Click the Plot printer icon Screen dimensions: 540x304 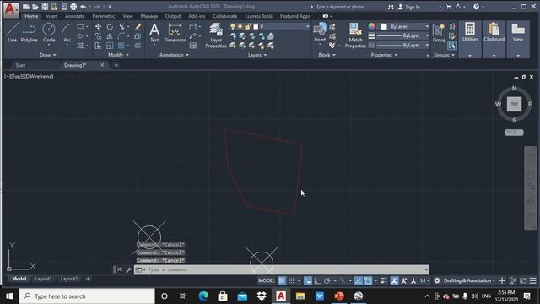[73, 7]
